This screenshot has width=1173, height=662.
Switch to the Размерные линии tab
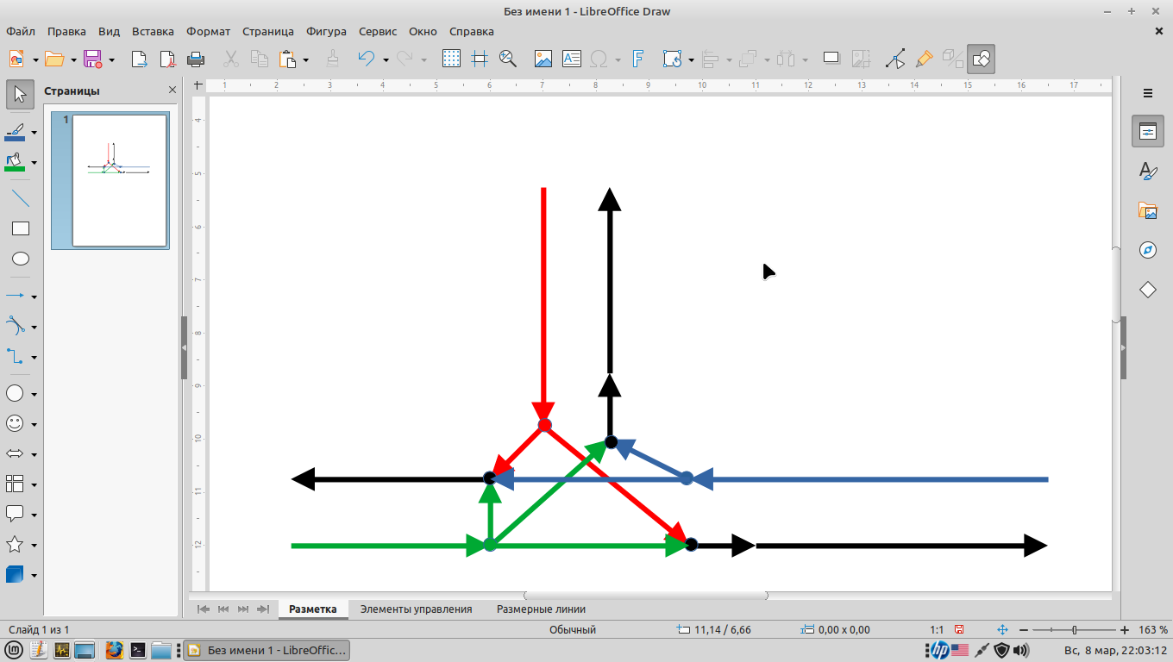coord(541,609)
